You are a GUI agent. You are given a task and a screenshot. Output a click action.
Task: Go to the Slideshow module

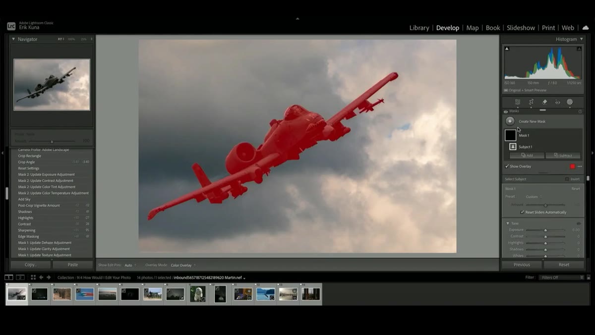[x=521, y=28]
